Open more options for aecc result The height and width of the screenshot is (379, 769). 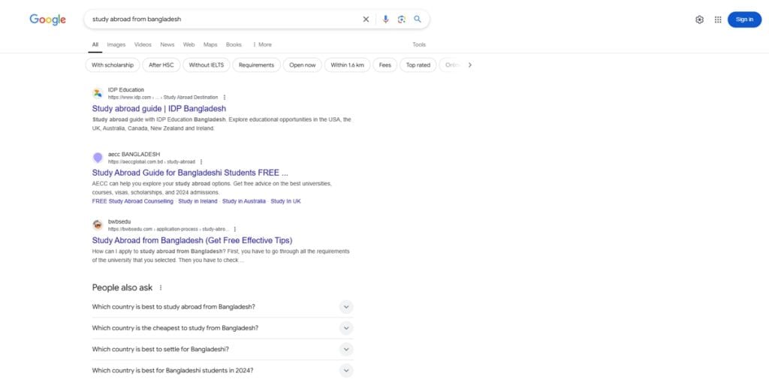[x=201, y=162]
